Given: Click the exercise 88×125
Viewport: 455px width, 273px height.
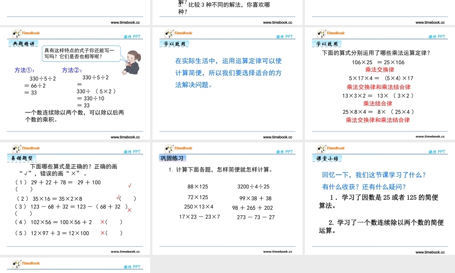Looking at the screenshot, I should click(x=197, y=187).
